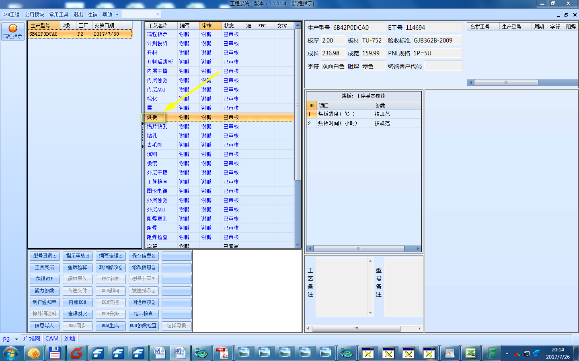Click 广域网 in the status bar

click(32, 339)
